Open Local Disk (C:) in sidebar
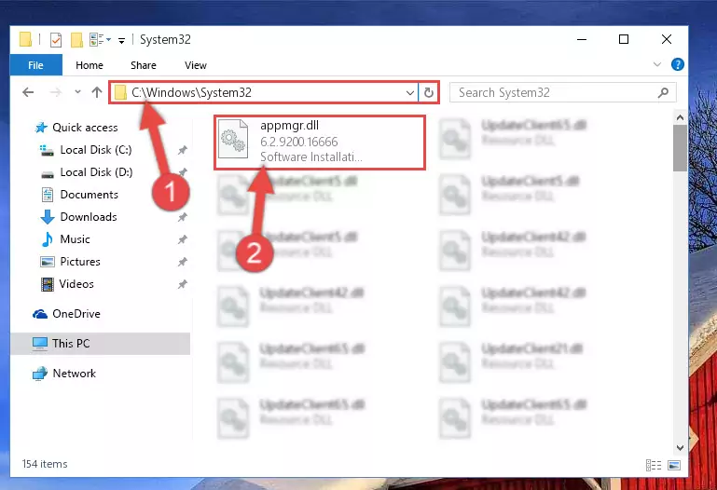 coord(96,150)
